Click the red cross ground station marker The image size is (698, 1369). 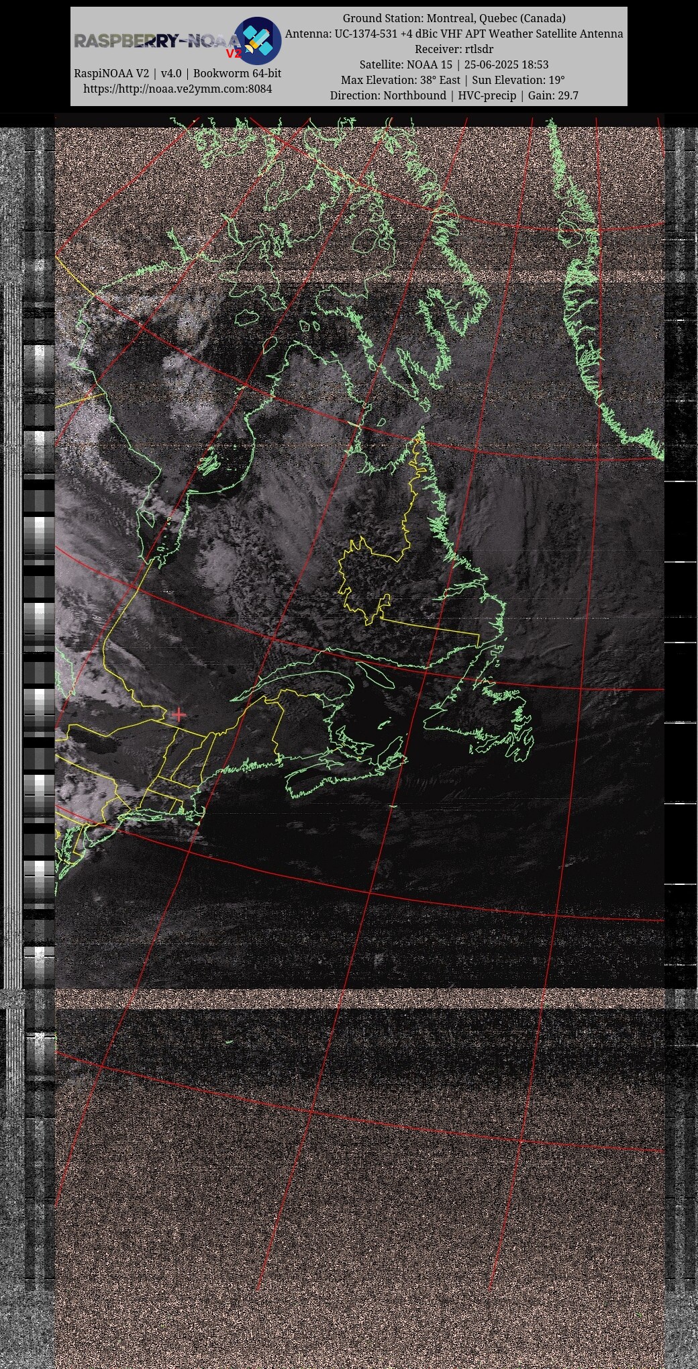point(179,715)
